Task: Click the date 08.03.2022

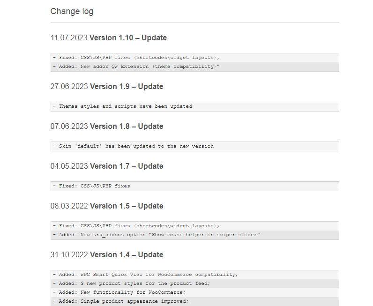Action: [x=69, y=206]
